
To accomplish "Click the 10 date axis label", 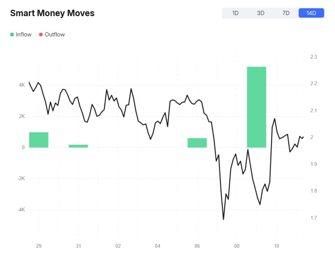I will (x=276, y=246).
